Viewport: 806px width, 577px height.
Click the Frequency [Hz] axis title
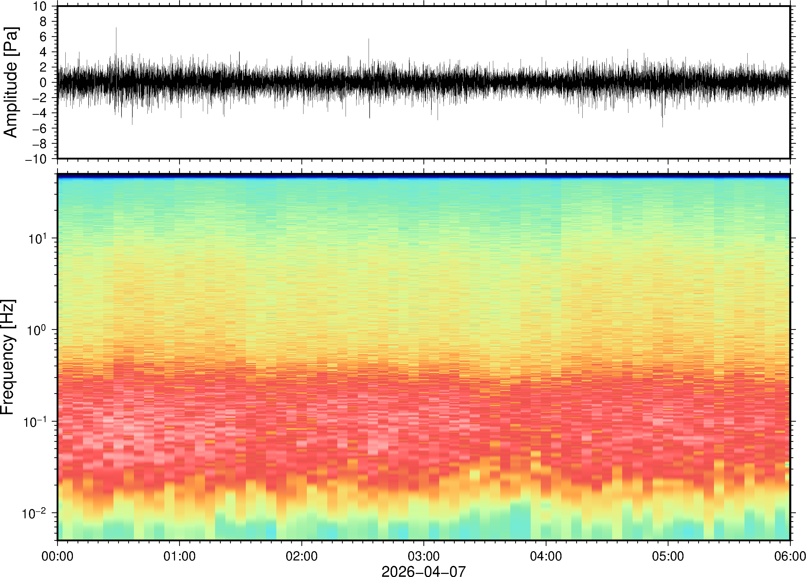pos(8,357)
